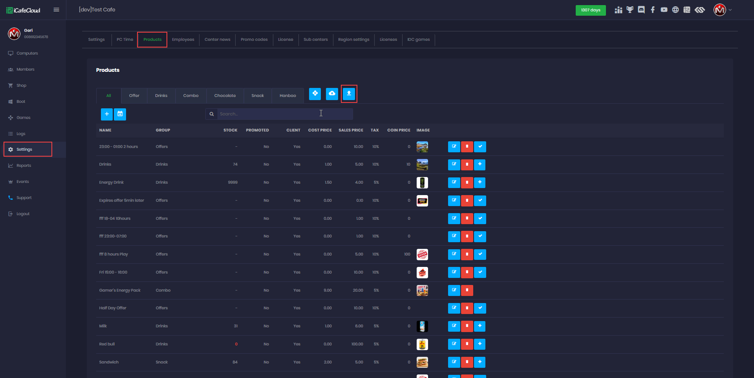Click the plus button to add product
754x378 pixels.
click(x=107, y=114)
